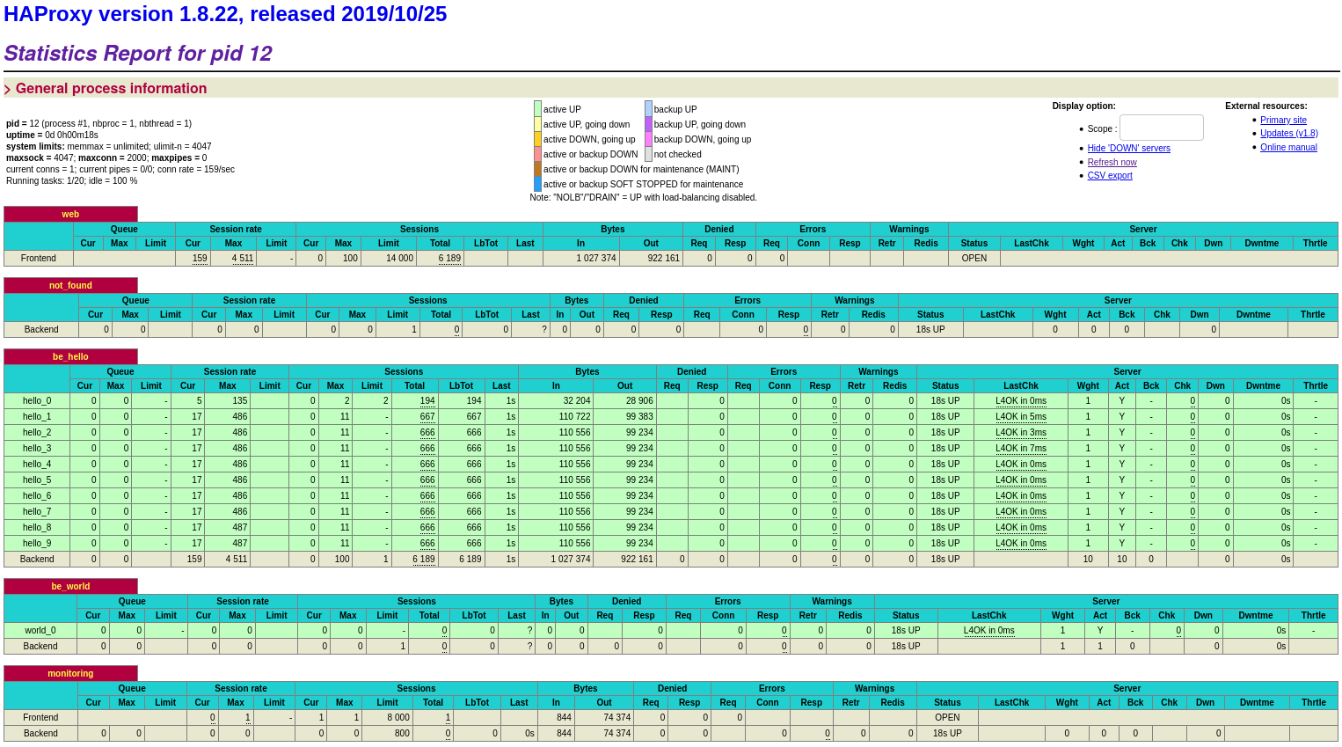
Task: Click the HAProxy version heading
Action: click(x=225, y=14)
